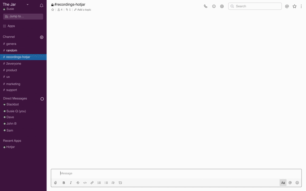Image resolution: width=306 pixels, height=191 pixels.
Task: Open channel settings gear
Action: click(222, 6)
